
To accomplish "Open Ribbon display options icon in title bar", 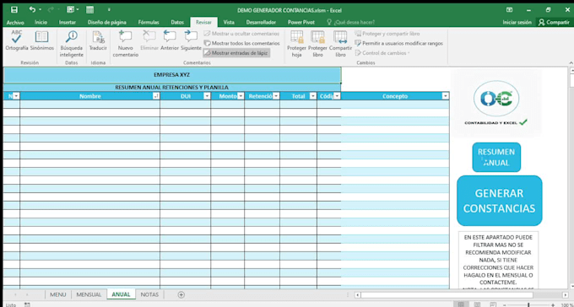I will point(509,10).
